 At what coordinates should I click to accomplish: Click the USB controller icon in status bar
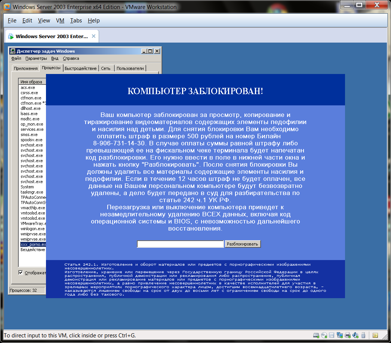363,336
